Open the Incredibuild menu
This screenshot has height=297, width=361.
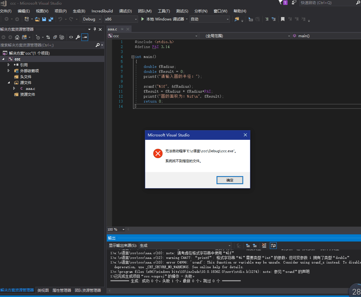click(102, 11)
